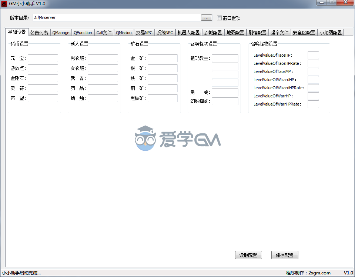Switch to the 基础设置 tab
Screen dimensions: 355x277
click(x=17, y=32)
